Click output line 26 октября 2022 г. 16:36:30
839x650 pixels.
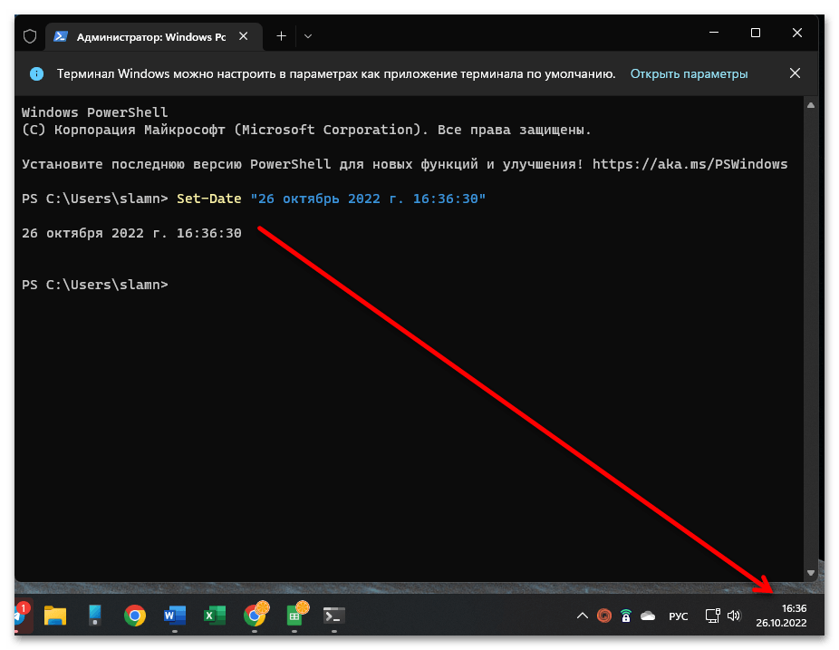pyautogui.click(x=131, y=233)
